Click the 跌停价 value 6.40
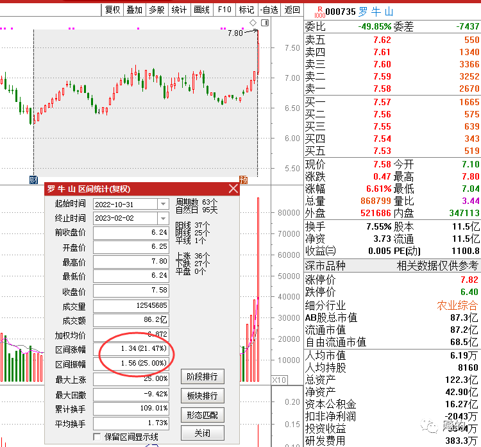The image size is (481, 447). 469,292
